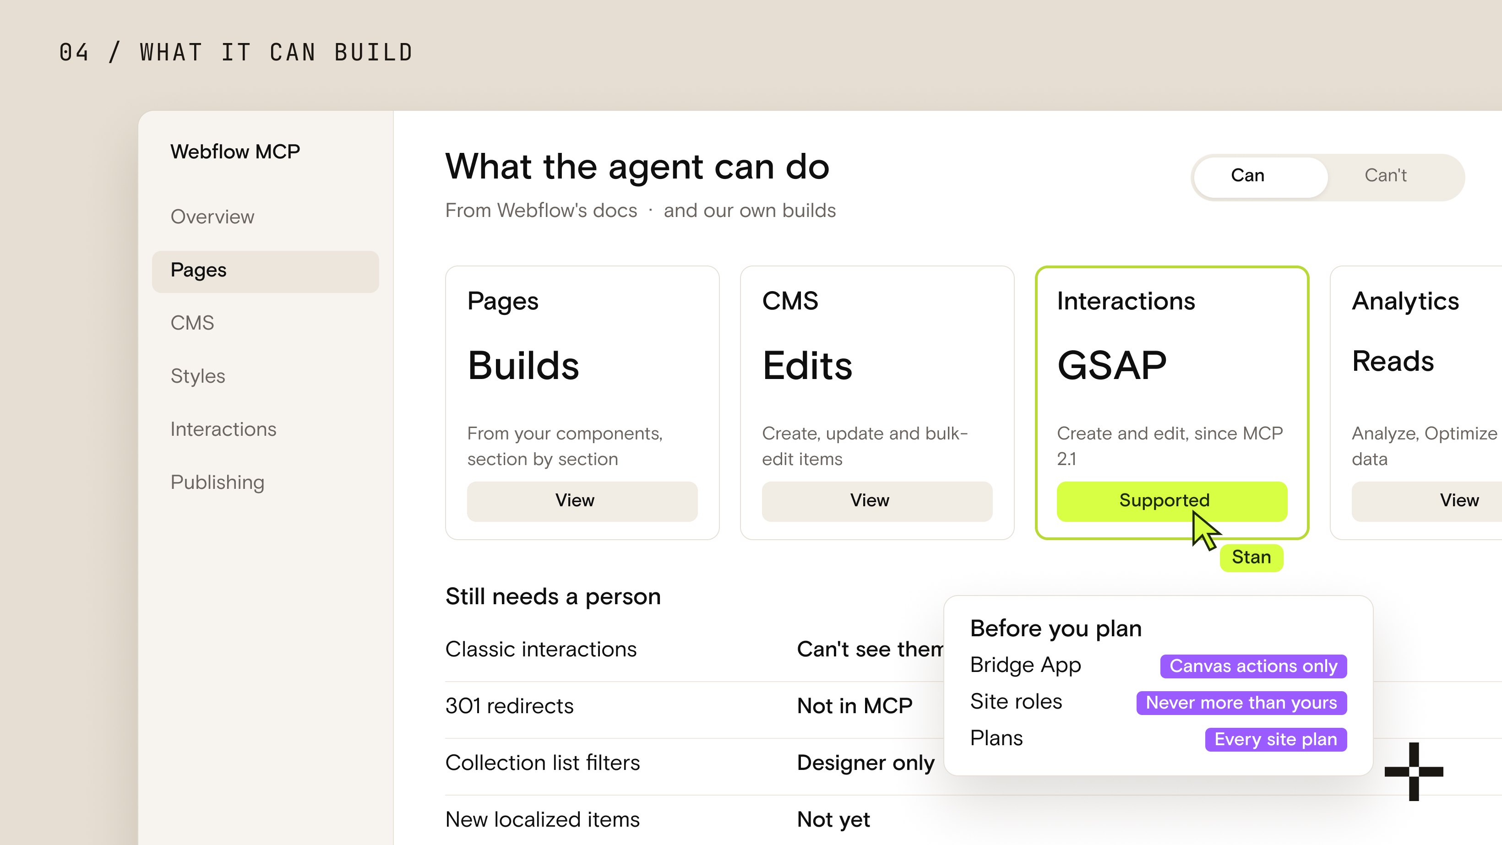Click the Builds heading on Pages card
The width and height of the screenshot is (1502, 845).
coord(523,366)
